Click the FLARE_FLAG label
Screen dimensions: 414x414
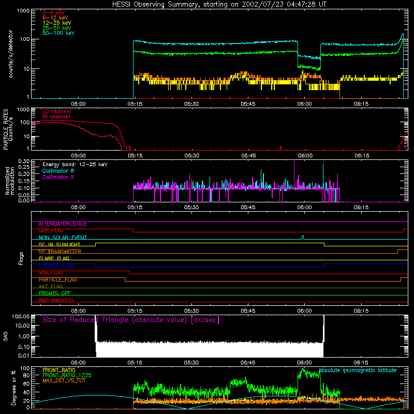click(x=54, y=258)
